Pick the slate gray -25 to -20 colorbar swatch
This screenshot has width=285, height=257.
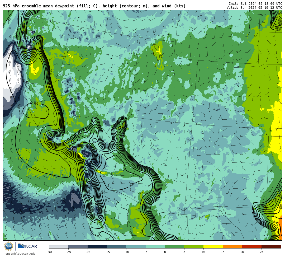(78, 247)
